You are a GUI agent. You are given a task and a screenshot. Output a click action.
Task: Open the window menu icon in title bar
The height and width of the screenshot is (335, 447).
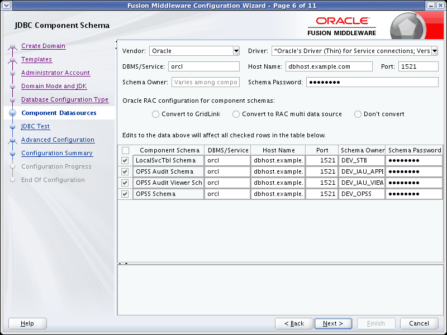[6, 5]
